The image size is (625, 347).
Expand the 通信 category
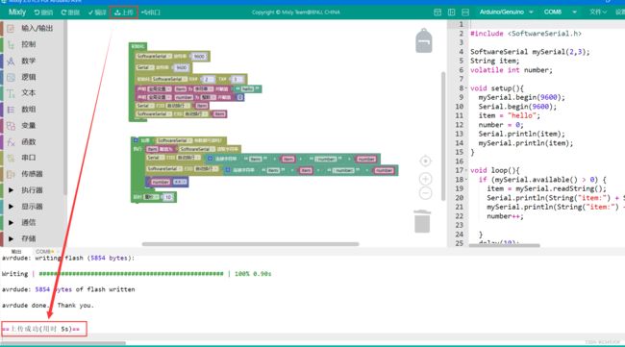click(x=32, y=222)
